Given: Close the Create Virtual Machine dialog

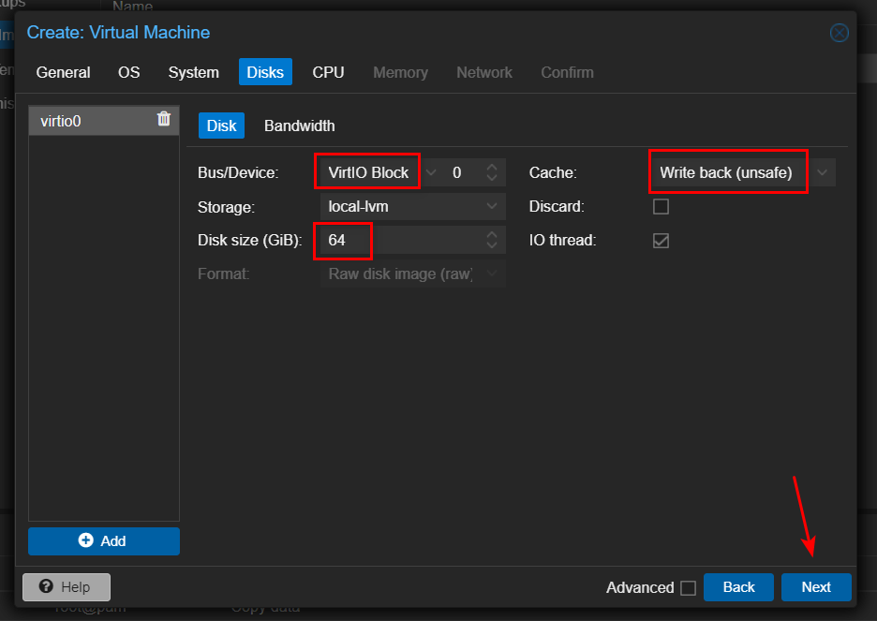Looking at the screenshot, I should pyautogui.click(x=839, y=33).
